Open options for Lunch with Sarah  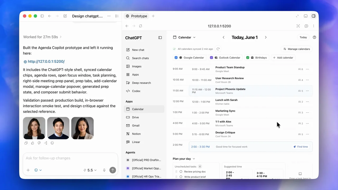tap(307, 102)
